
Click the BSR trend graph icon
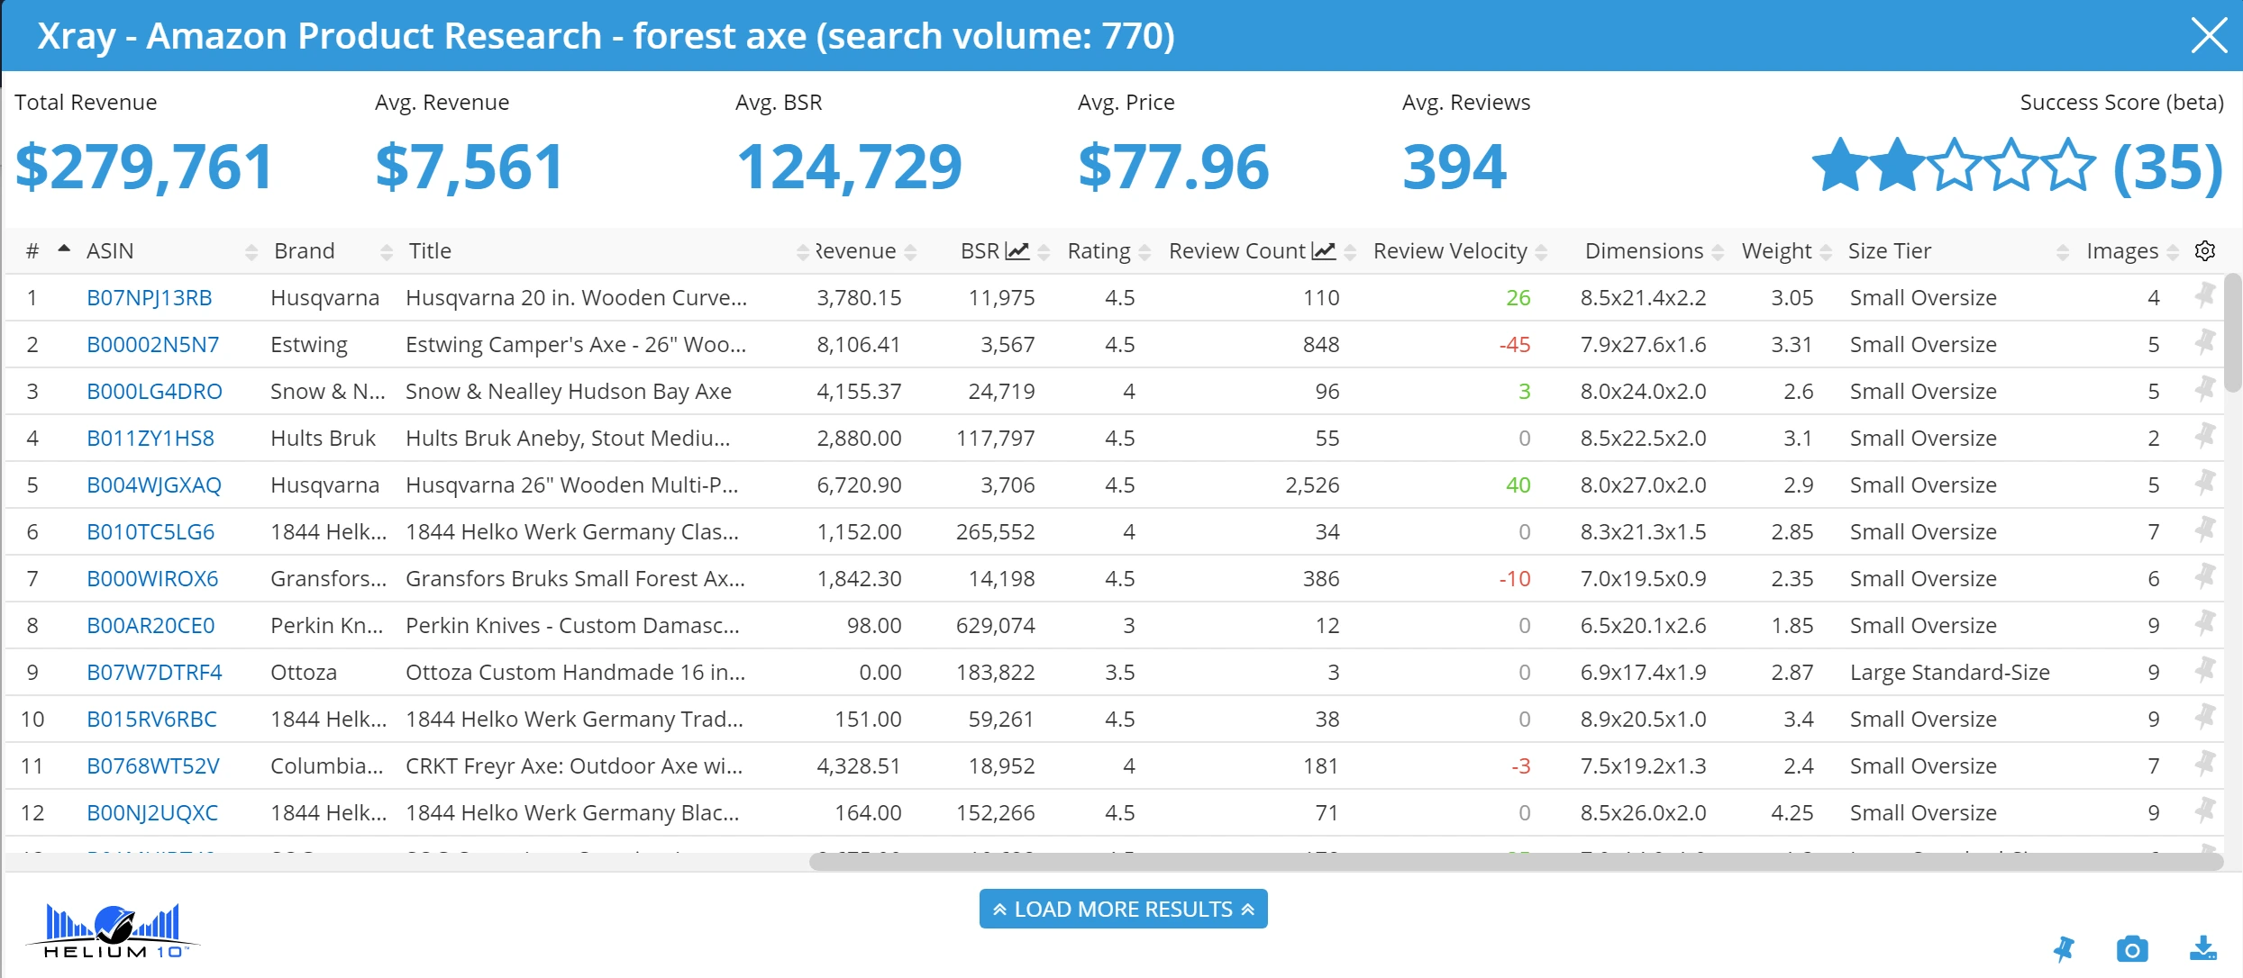click(x=1017, y=251)
